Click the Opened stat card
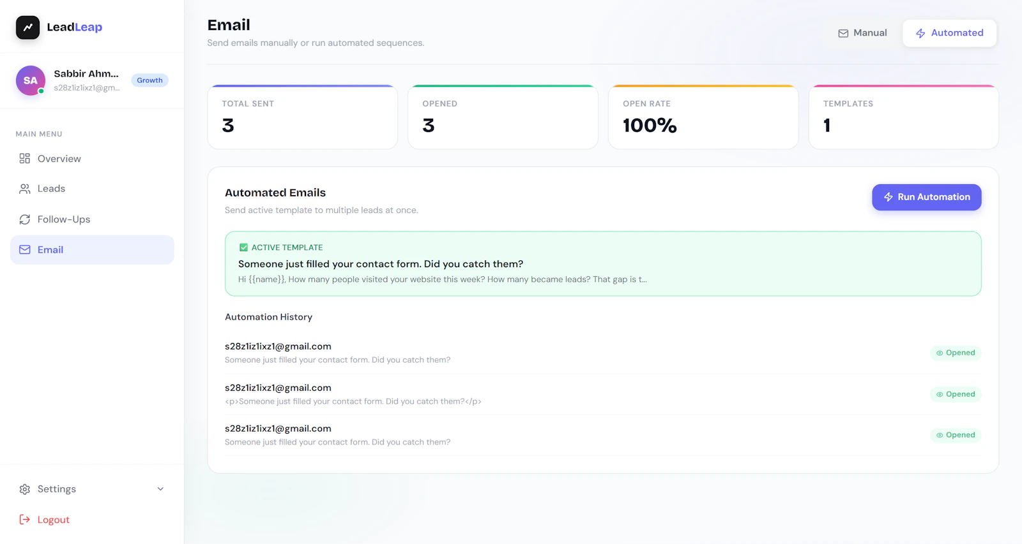The image size is (1022, 544). coord(503,117)
